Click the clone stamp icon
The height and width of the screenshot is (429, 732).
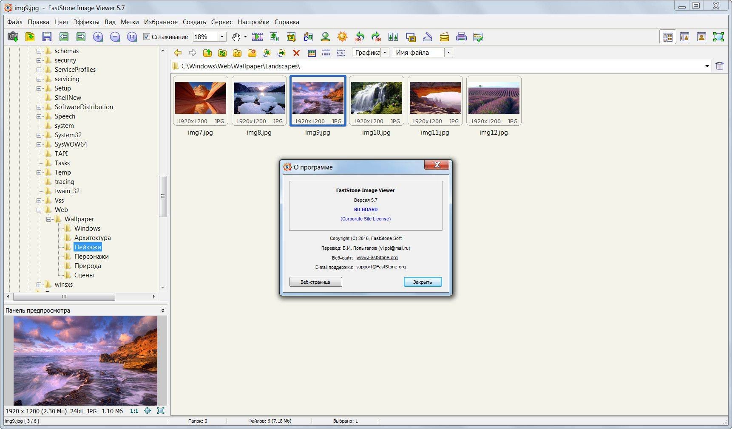tap(325, 37)
